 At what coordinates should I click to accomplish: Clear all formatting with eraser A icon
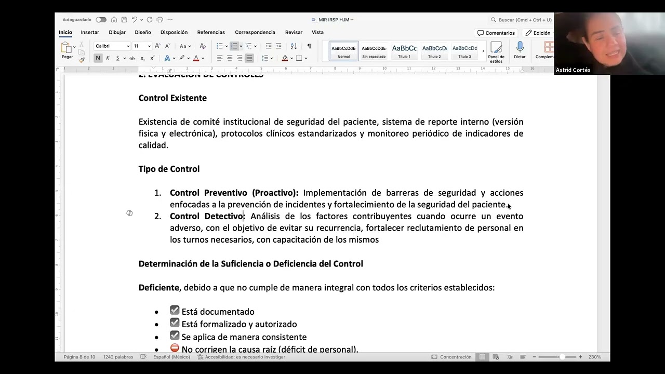pyautogui.click(x=203, y=46)
